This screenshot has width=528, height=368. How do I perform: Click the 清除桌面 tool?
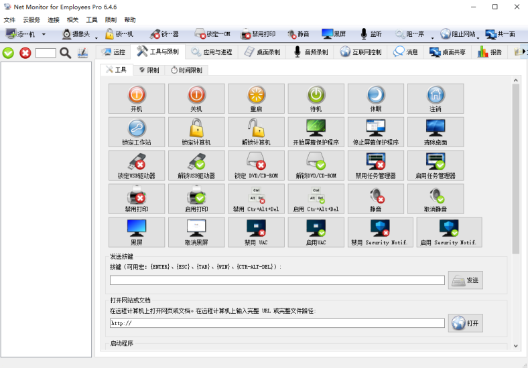[436, 132]
